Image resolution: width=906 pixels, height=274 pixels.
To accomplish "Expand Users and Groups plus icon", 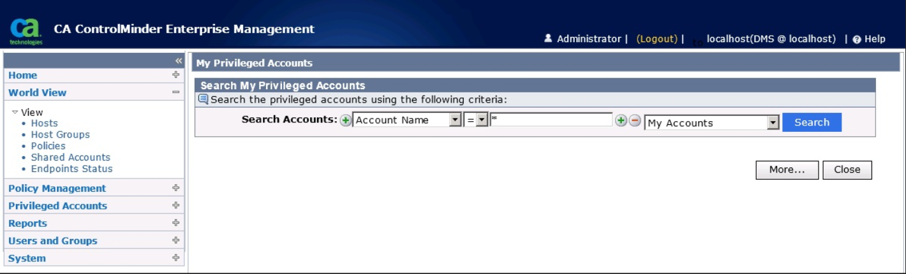I will point(176,240).
